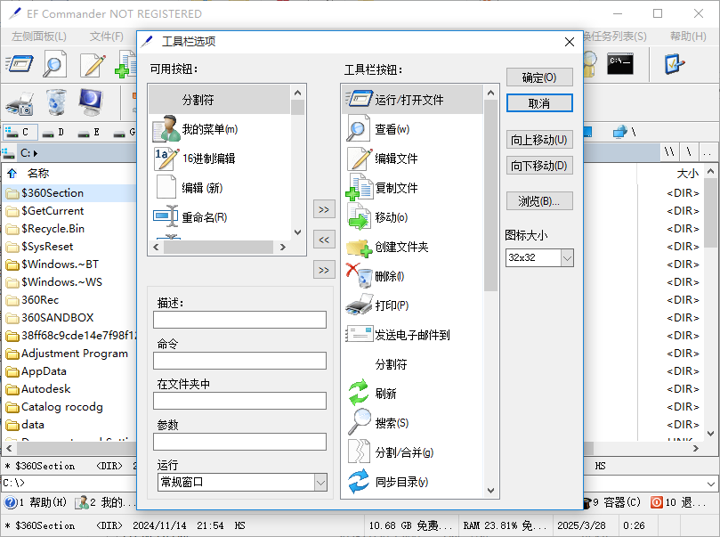720x537 pixels.
Task: Click down arrow of available buttons vertical scrollbar
Action: click(x=297, y=232)
